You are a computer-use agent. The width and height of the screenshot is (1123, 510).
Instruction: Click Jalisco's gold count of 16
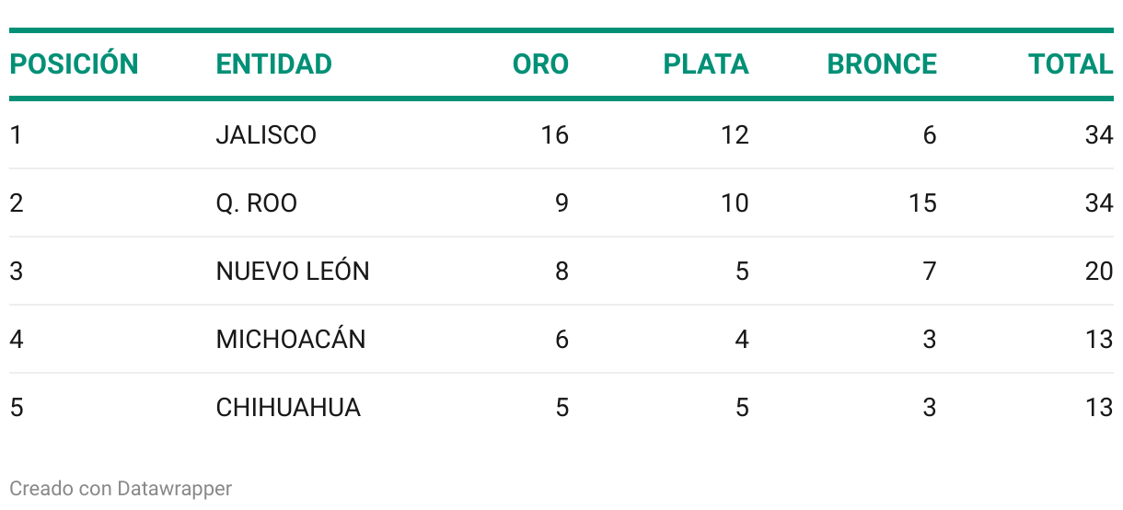pyautogui.click(x=555, y=135)
